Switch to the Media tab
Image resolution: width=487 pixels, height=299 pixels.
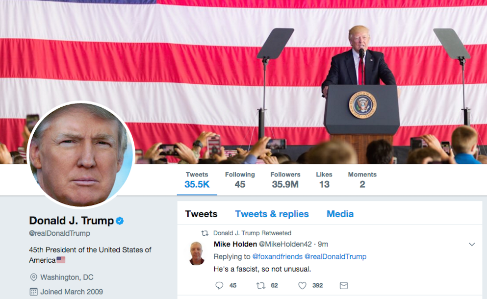pos(340,214)
